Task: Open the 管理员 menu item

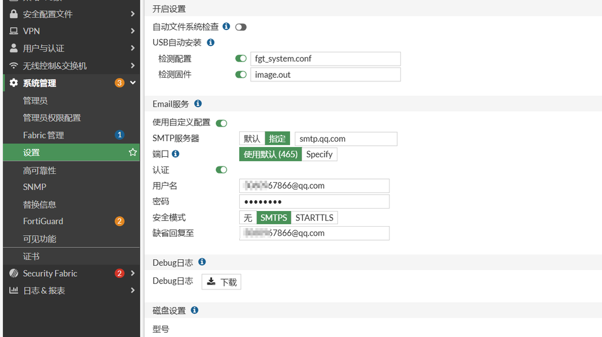Action: 35,100
